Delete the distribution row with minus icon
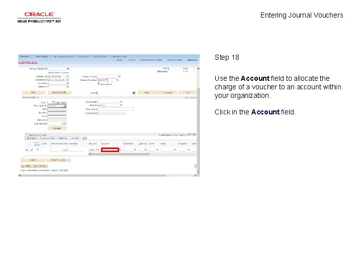362x271 pixels. point(31,150)
